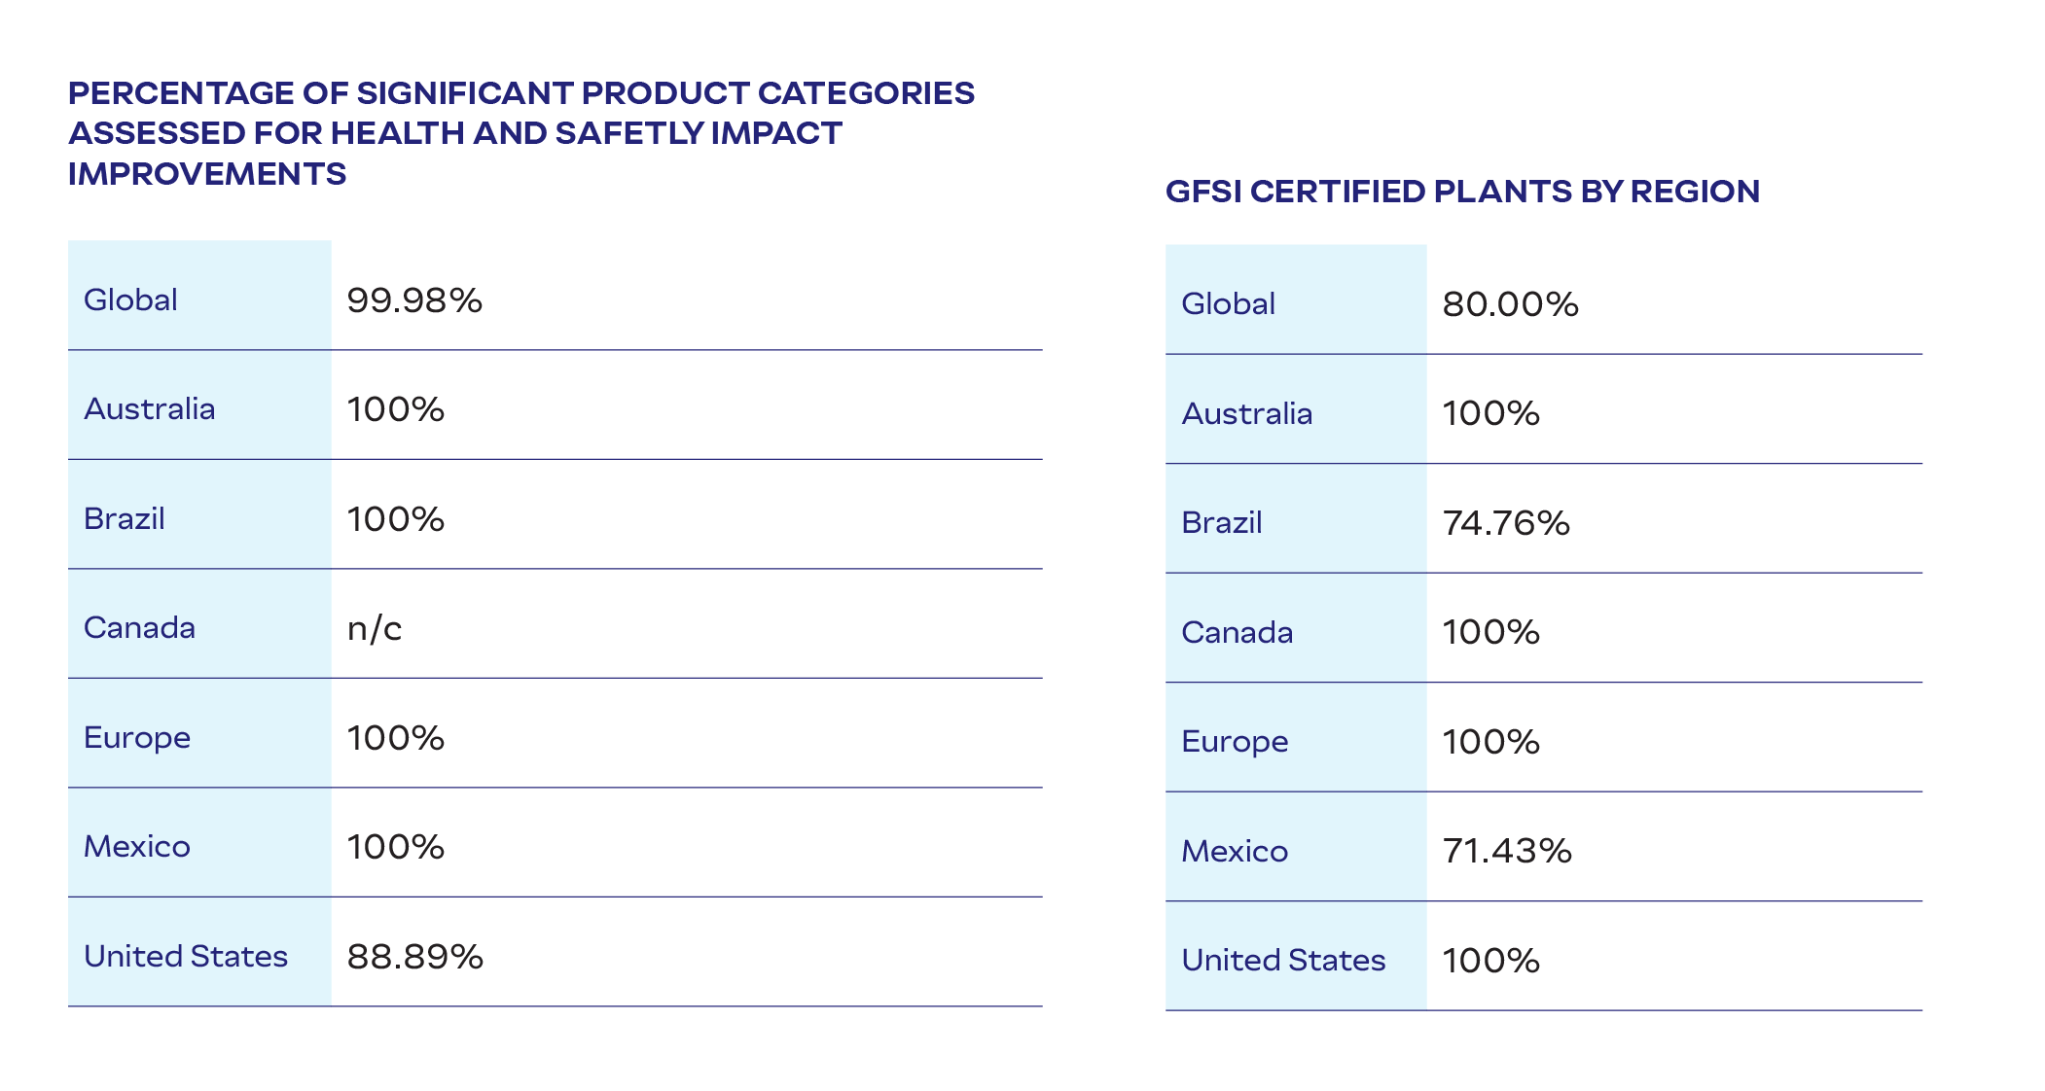Image resolution: width=2045 pixels, height=1091 pixels.
Task: Click the Europe label in the GFSI table
Action: [x=1235, y=742]
